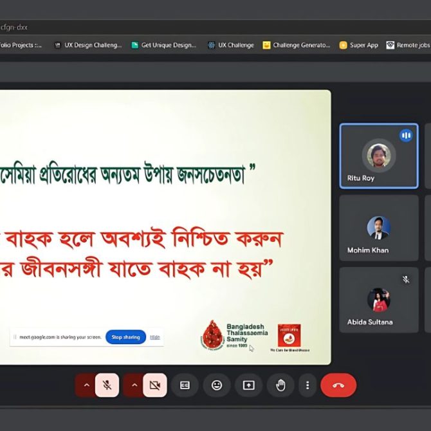Click the present screen icon
431x431 pixels.
[248, 385]
